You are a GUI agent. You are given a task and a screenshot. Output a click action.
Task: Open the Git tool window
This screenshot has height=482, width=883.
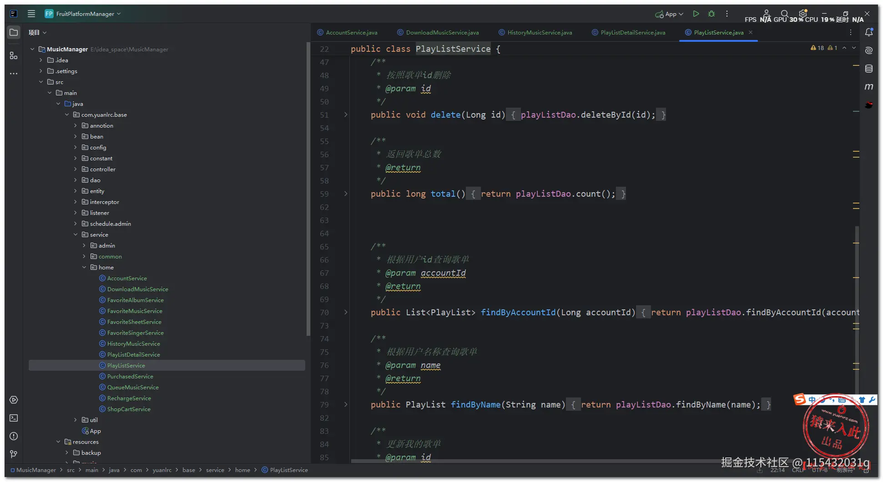[14, 454]
